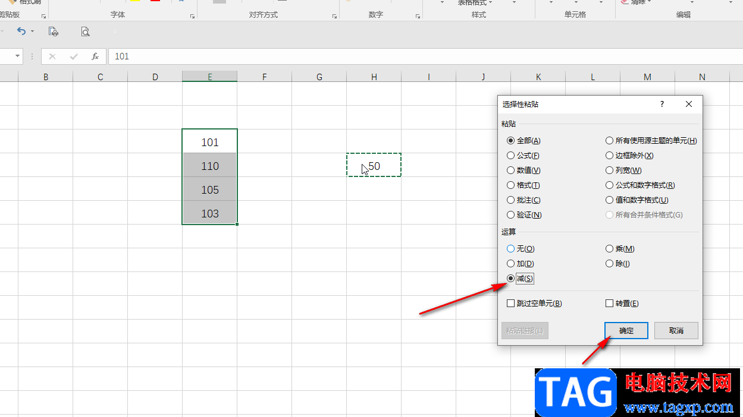The height and width of the screenshot is (417, 743).
Task: Enable the 跳过空单元(B) checkbox
Action: point(534,304)
